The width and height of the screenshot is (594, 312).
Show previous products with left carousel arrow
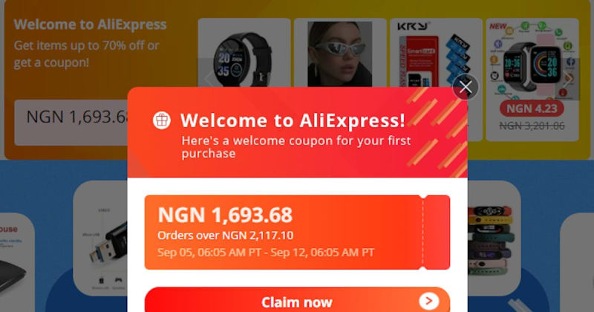pos(208,79)
